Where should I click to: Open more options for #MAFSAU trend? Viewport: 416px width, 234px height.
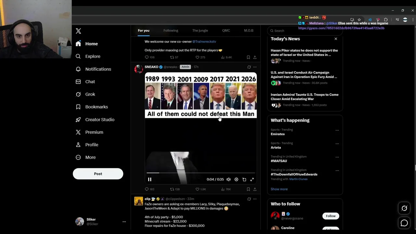pos(337,157)
